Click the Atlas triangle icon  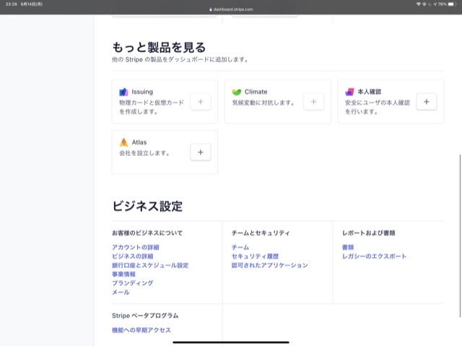pyautogui.click(x=123, y=142)
